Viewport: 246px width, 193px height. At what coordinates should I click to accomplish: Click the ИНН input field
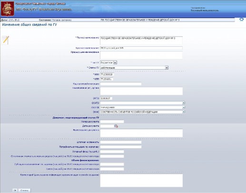coord(107,74)
